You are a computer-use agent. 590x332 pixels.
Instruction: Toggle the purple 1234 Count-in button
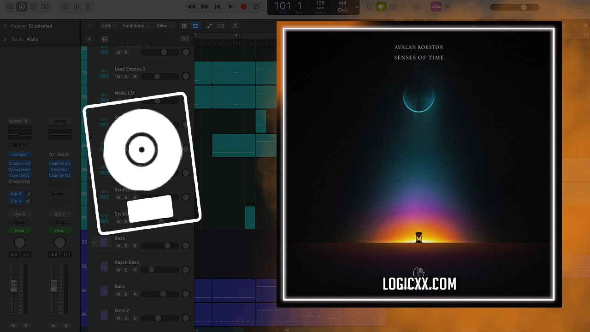pos(436,6)
